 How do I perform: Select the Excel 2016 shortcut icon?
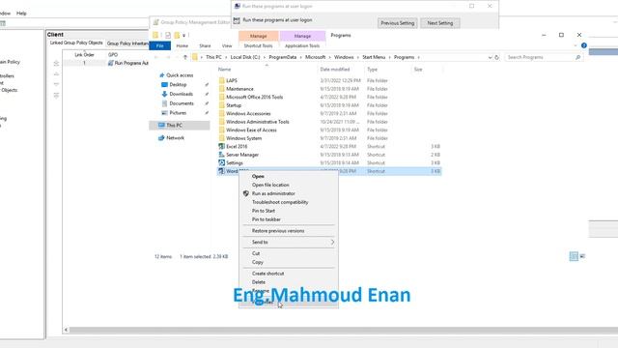point(221,146)
